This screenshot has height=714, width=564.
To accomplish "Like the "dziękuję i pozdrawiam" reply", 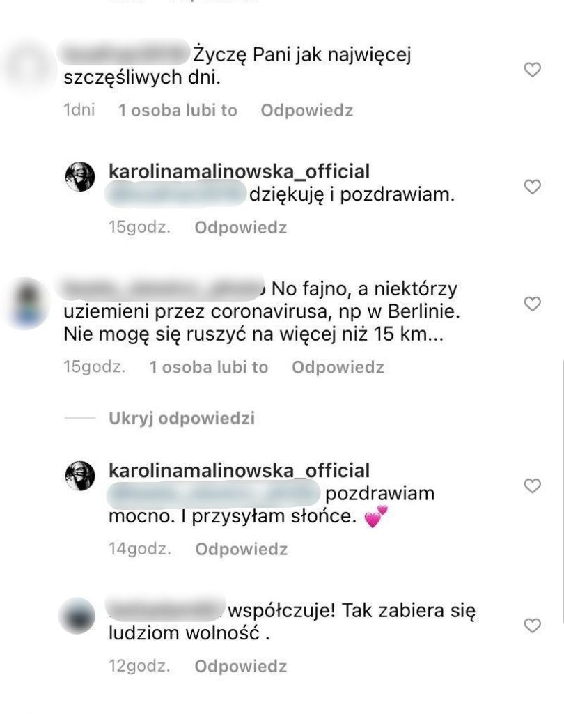I will (x=532, y=187).
